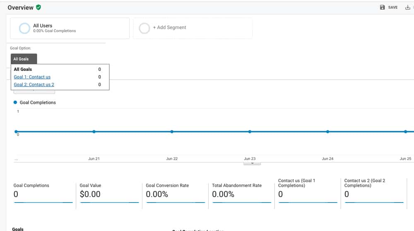Click the Jun 23 axis label

coord(250,159)
